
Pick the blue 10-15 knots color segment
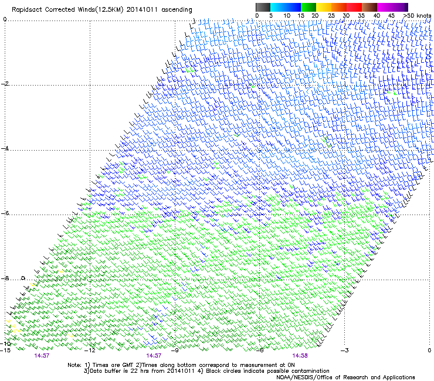click(x=293, y=7)
